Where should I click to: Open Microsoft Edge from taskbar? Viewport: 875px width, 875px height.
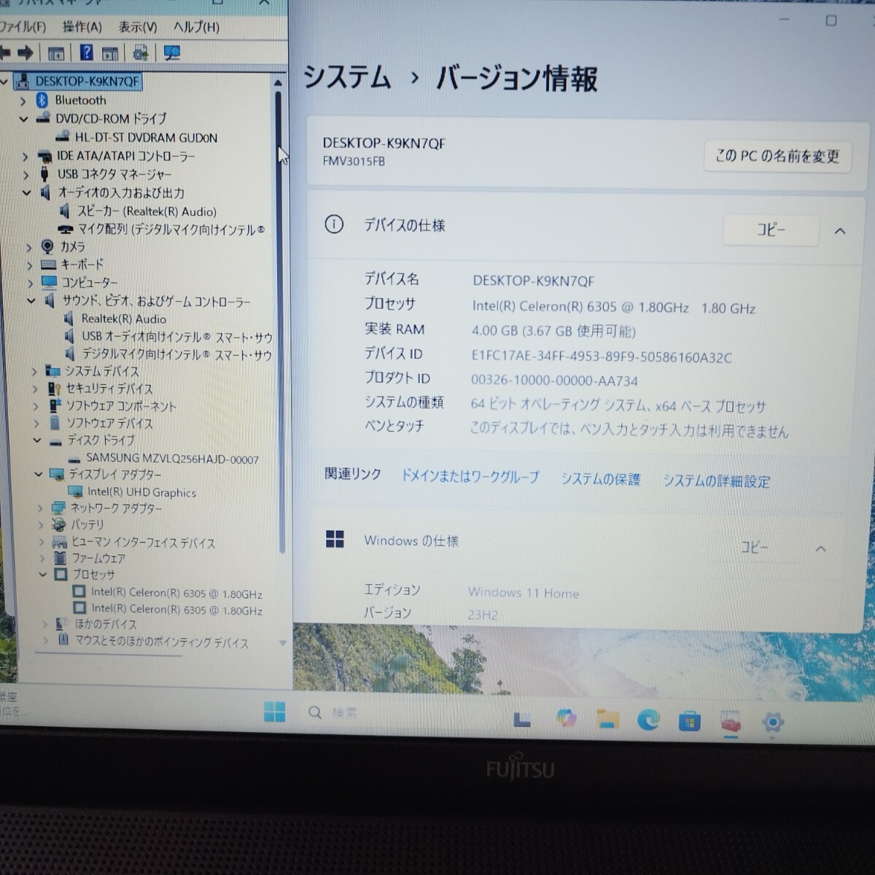(648, 720)
